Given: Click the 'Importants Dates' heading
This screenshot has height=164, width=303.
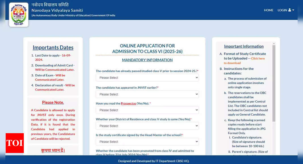Looking at the screenshot, I should [53, 48].
